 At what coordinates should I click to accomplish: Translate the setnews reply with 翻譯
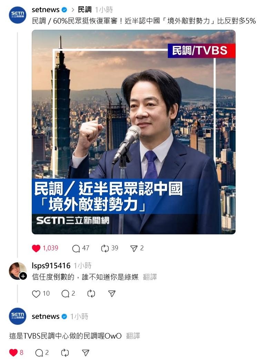coord(133,336)
